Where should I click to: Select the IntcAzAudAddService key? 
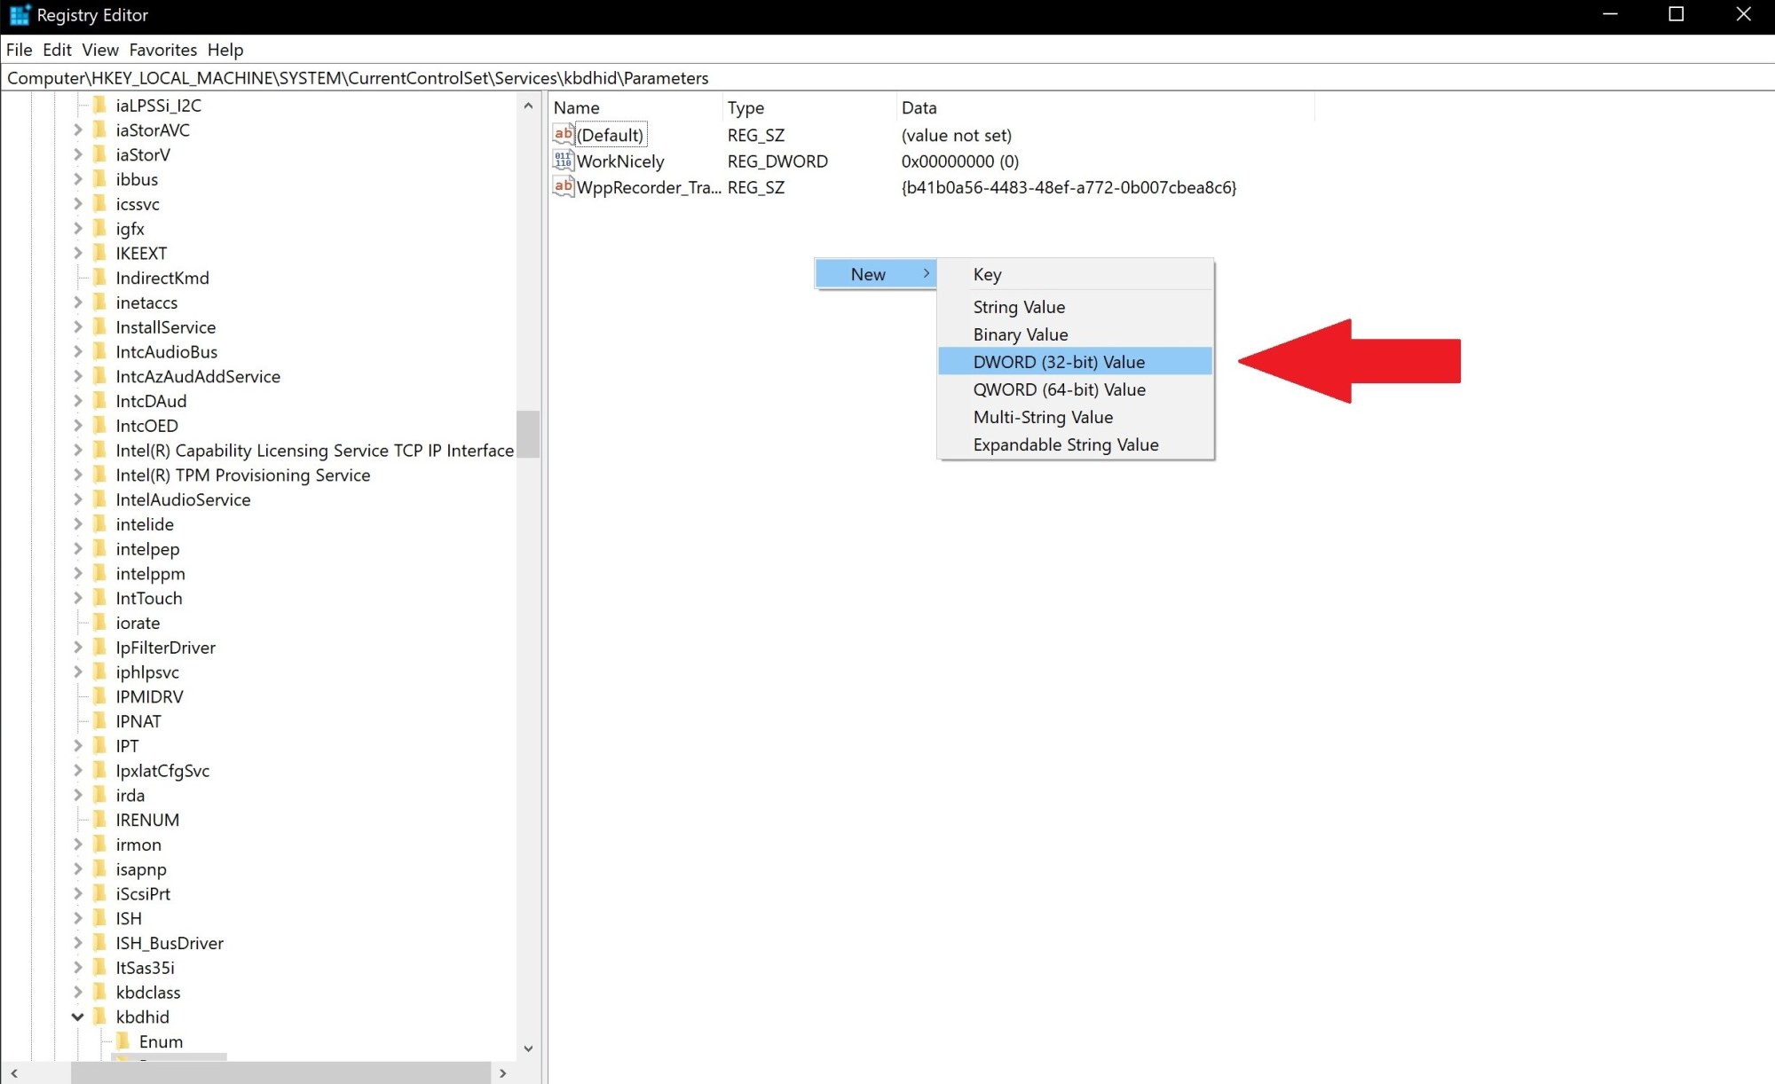[x=198, y=376]
